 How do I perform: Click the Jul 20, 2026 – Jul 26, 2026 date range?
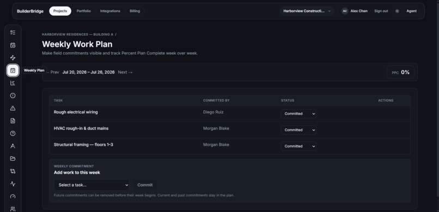tap(88, 72)
